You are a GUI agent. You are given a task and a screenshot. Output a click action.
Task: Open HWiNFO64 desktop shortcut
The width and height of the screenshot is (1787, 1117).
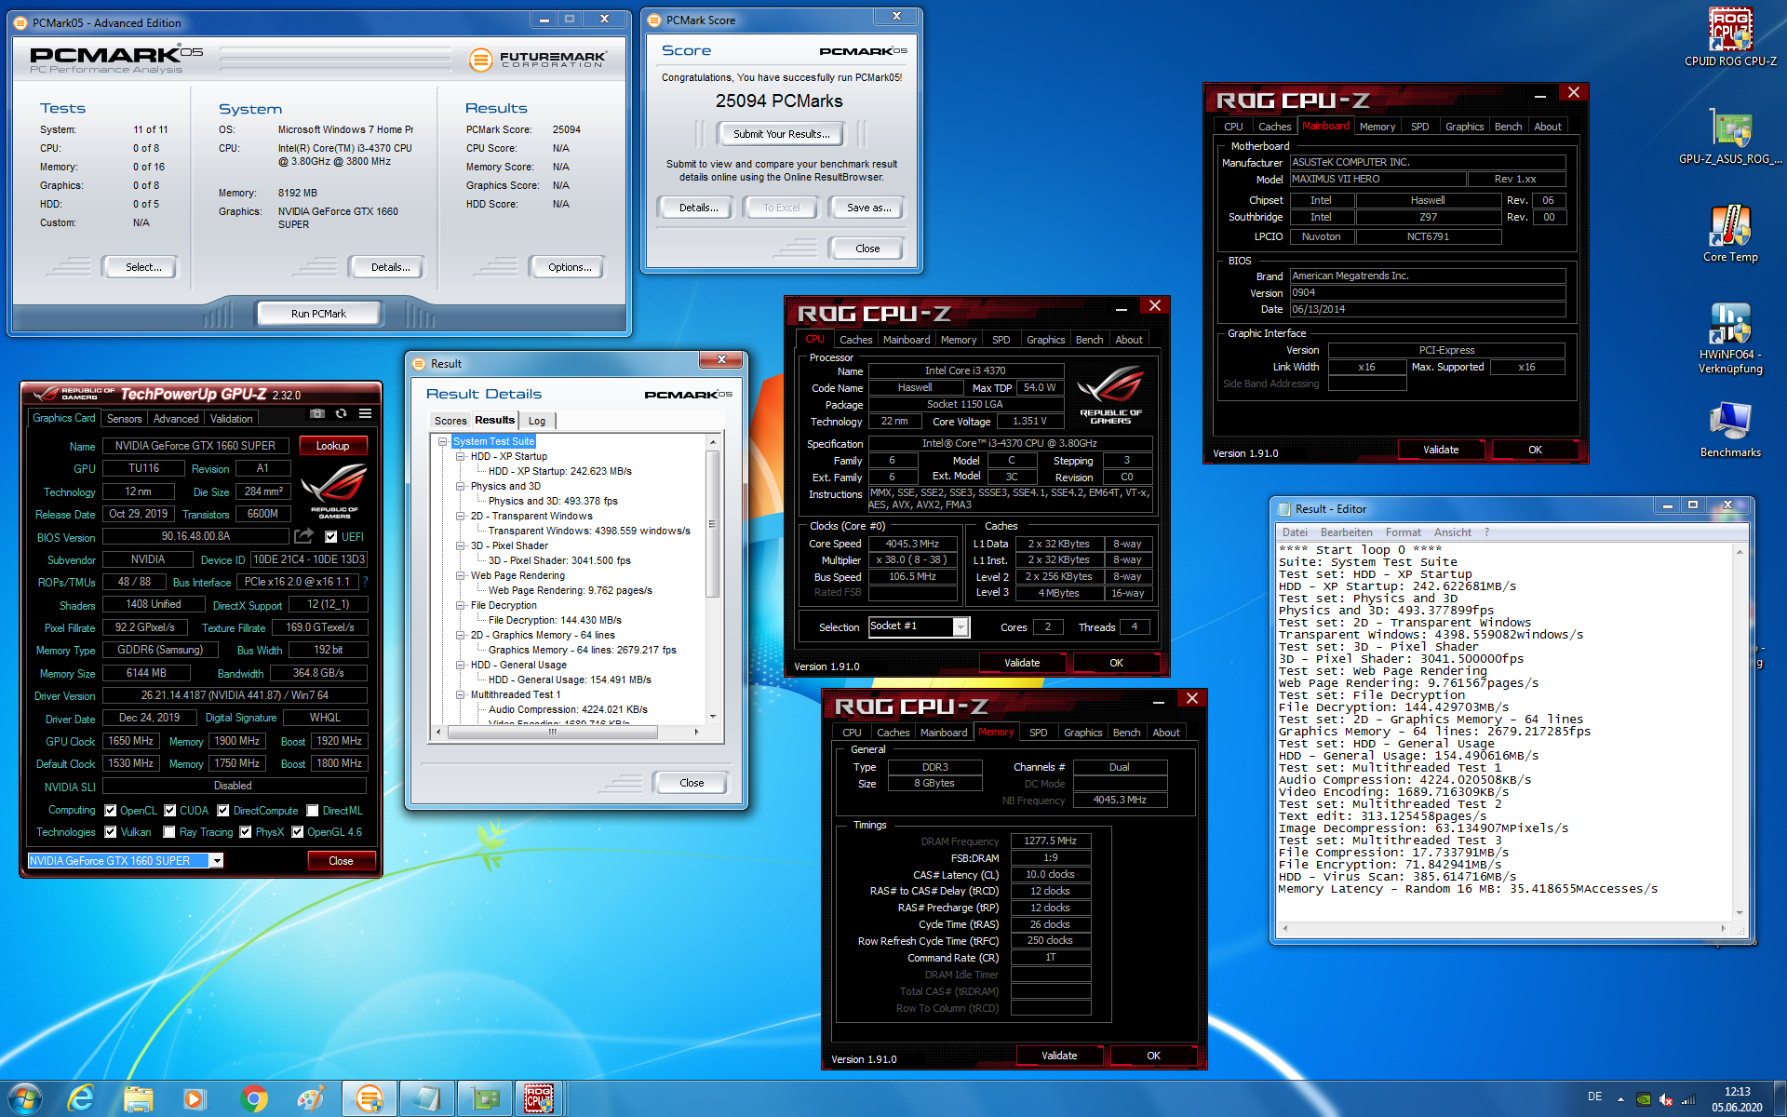point(1729,338)
